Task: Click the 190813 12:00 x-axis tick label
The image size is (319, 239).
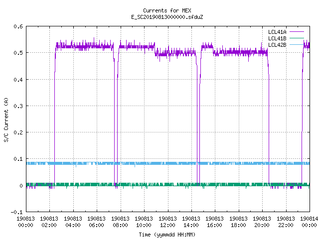Action: tap(167, 222)
